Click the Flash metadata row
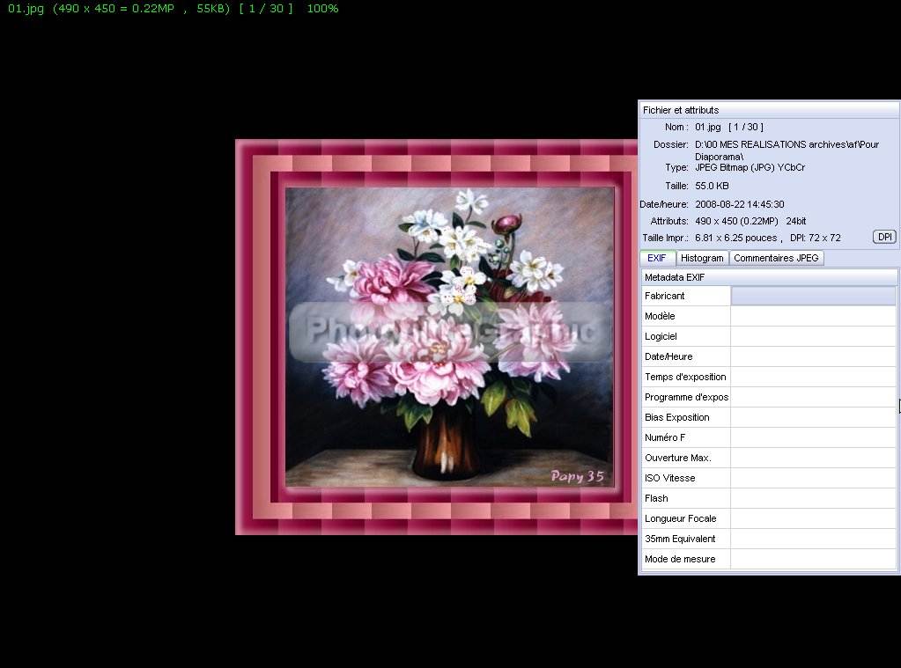Screen dimensions: 901x668 click(x=686, y=498)
